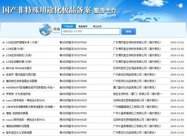Screen dimensions: 187x136
Task: Click red bullet icon beside 植珀泉 洁面膏 row
Action: tap(4, 81)
